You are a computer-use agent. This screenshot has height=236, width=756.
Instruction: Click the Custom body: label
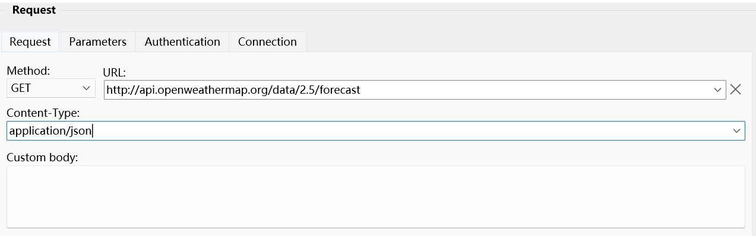[42, 158]
